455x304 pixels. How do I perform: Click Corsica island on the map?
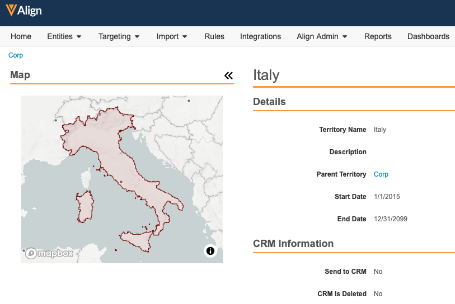[86, 180]
